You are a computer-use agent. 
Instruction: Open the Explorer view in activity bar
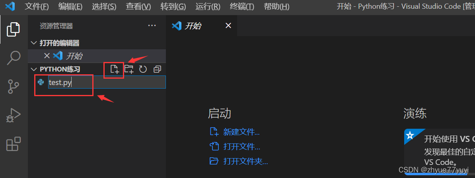14,29
